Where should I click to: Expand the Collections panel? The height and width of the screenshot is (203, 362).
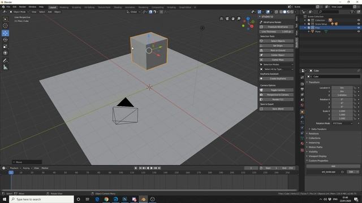tap(314, 138)
